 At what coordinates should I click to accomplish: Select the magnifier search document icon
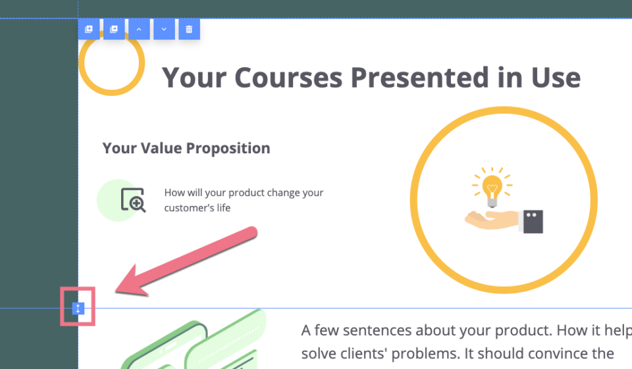pyautogui.click(x=134, y=200)
